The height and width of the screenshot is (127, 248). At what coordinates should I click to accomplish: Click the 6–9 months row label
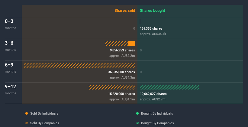11,68
